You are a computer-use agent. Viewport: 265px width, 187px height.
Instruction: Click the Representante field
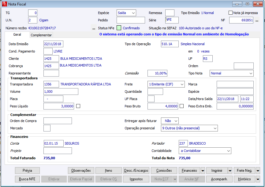point(51,73)
